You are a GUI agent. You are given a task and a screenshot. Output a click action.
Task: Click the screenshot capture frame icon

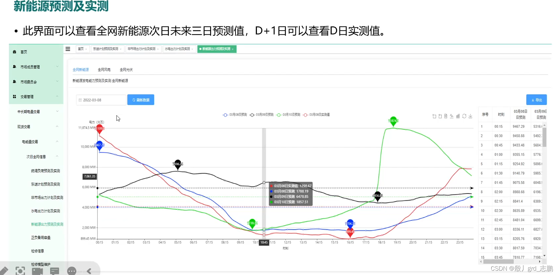(x=20, y=271)
